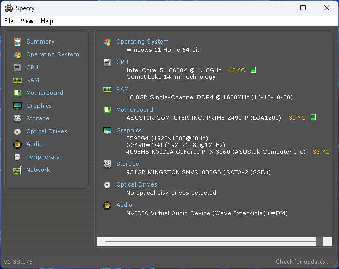Click the Graphics monitor icon in main panel
This screenshot has height=269, width=339.
click(107, 131)
